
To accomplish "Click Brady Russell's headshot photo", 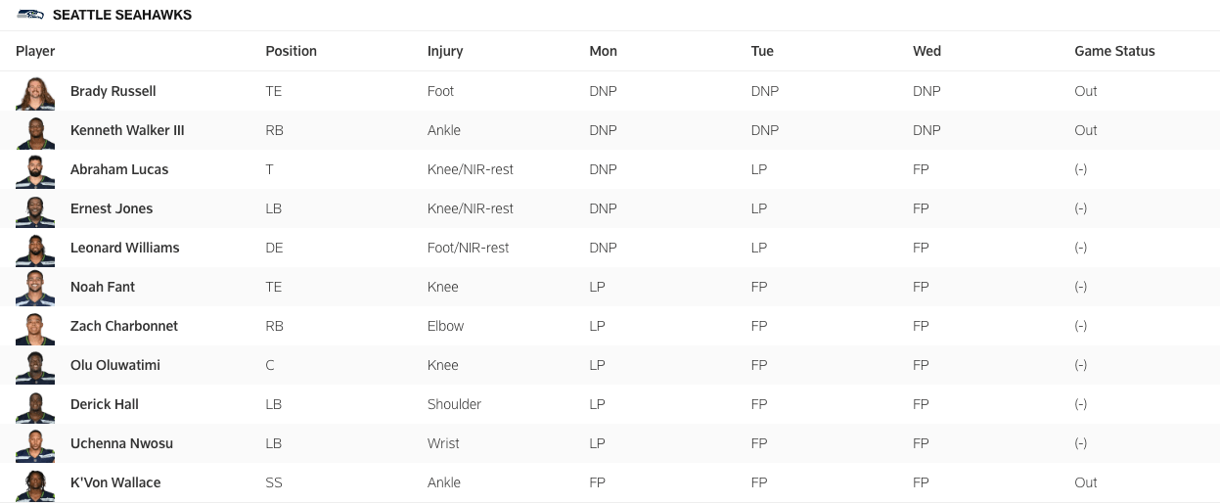I will [x=35, y=92].
